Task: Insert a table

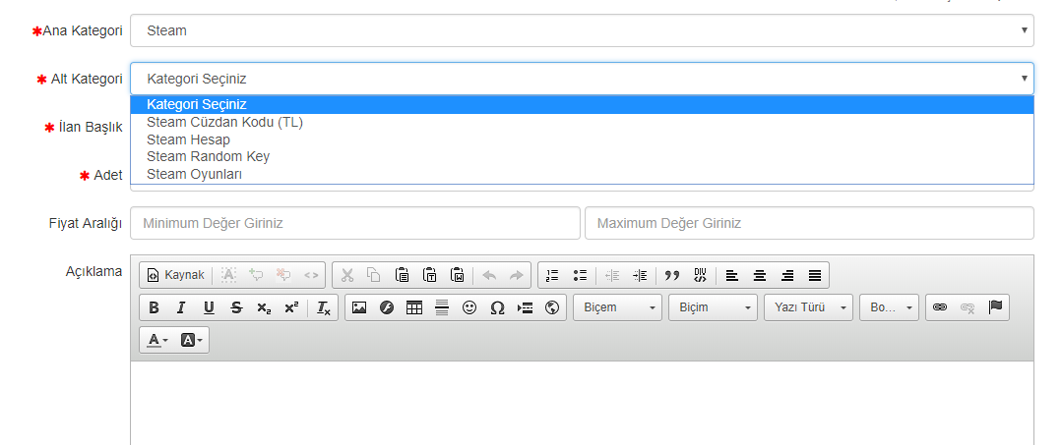Action: (414, 307)
